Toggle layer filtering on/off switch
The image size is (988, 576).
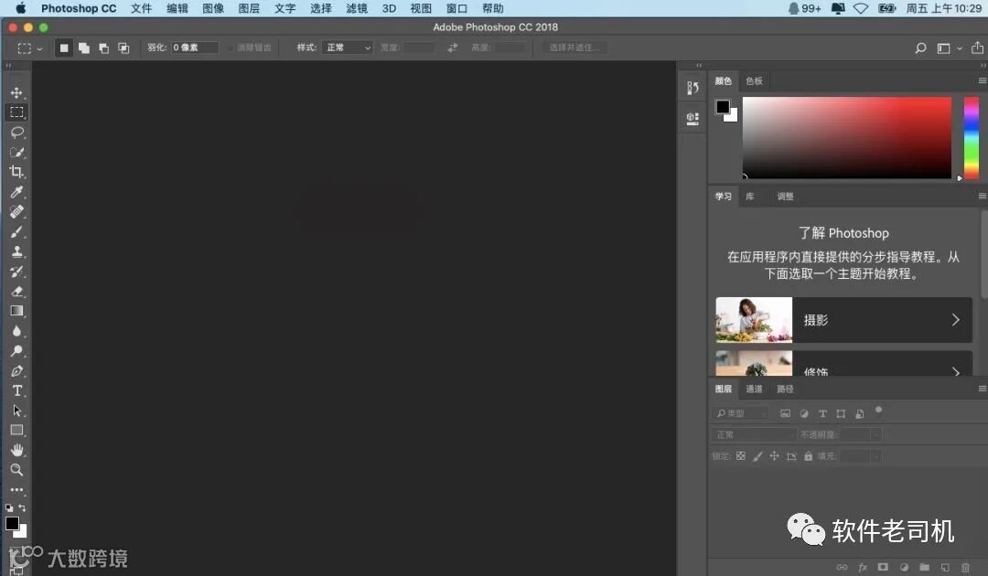pyautogui.click(x=878, y=411)
